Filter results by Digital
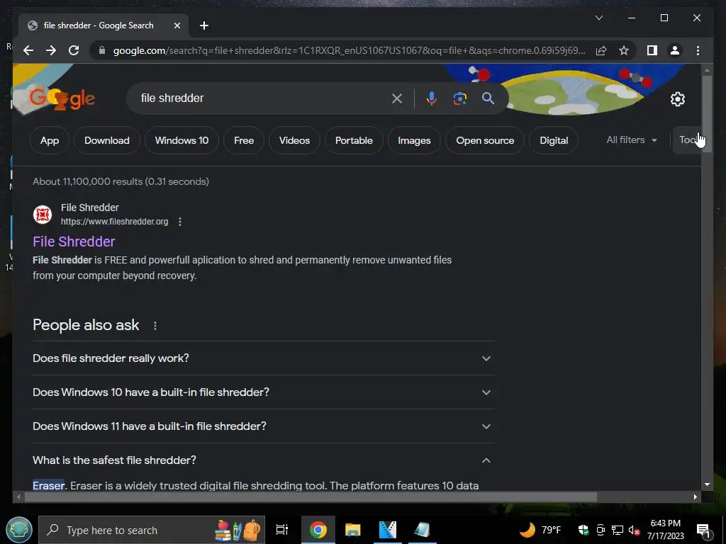Viewport: 726px width, 544px height. coord(554,140)
